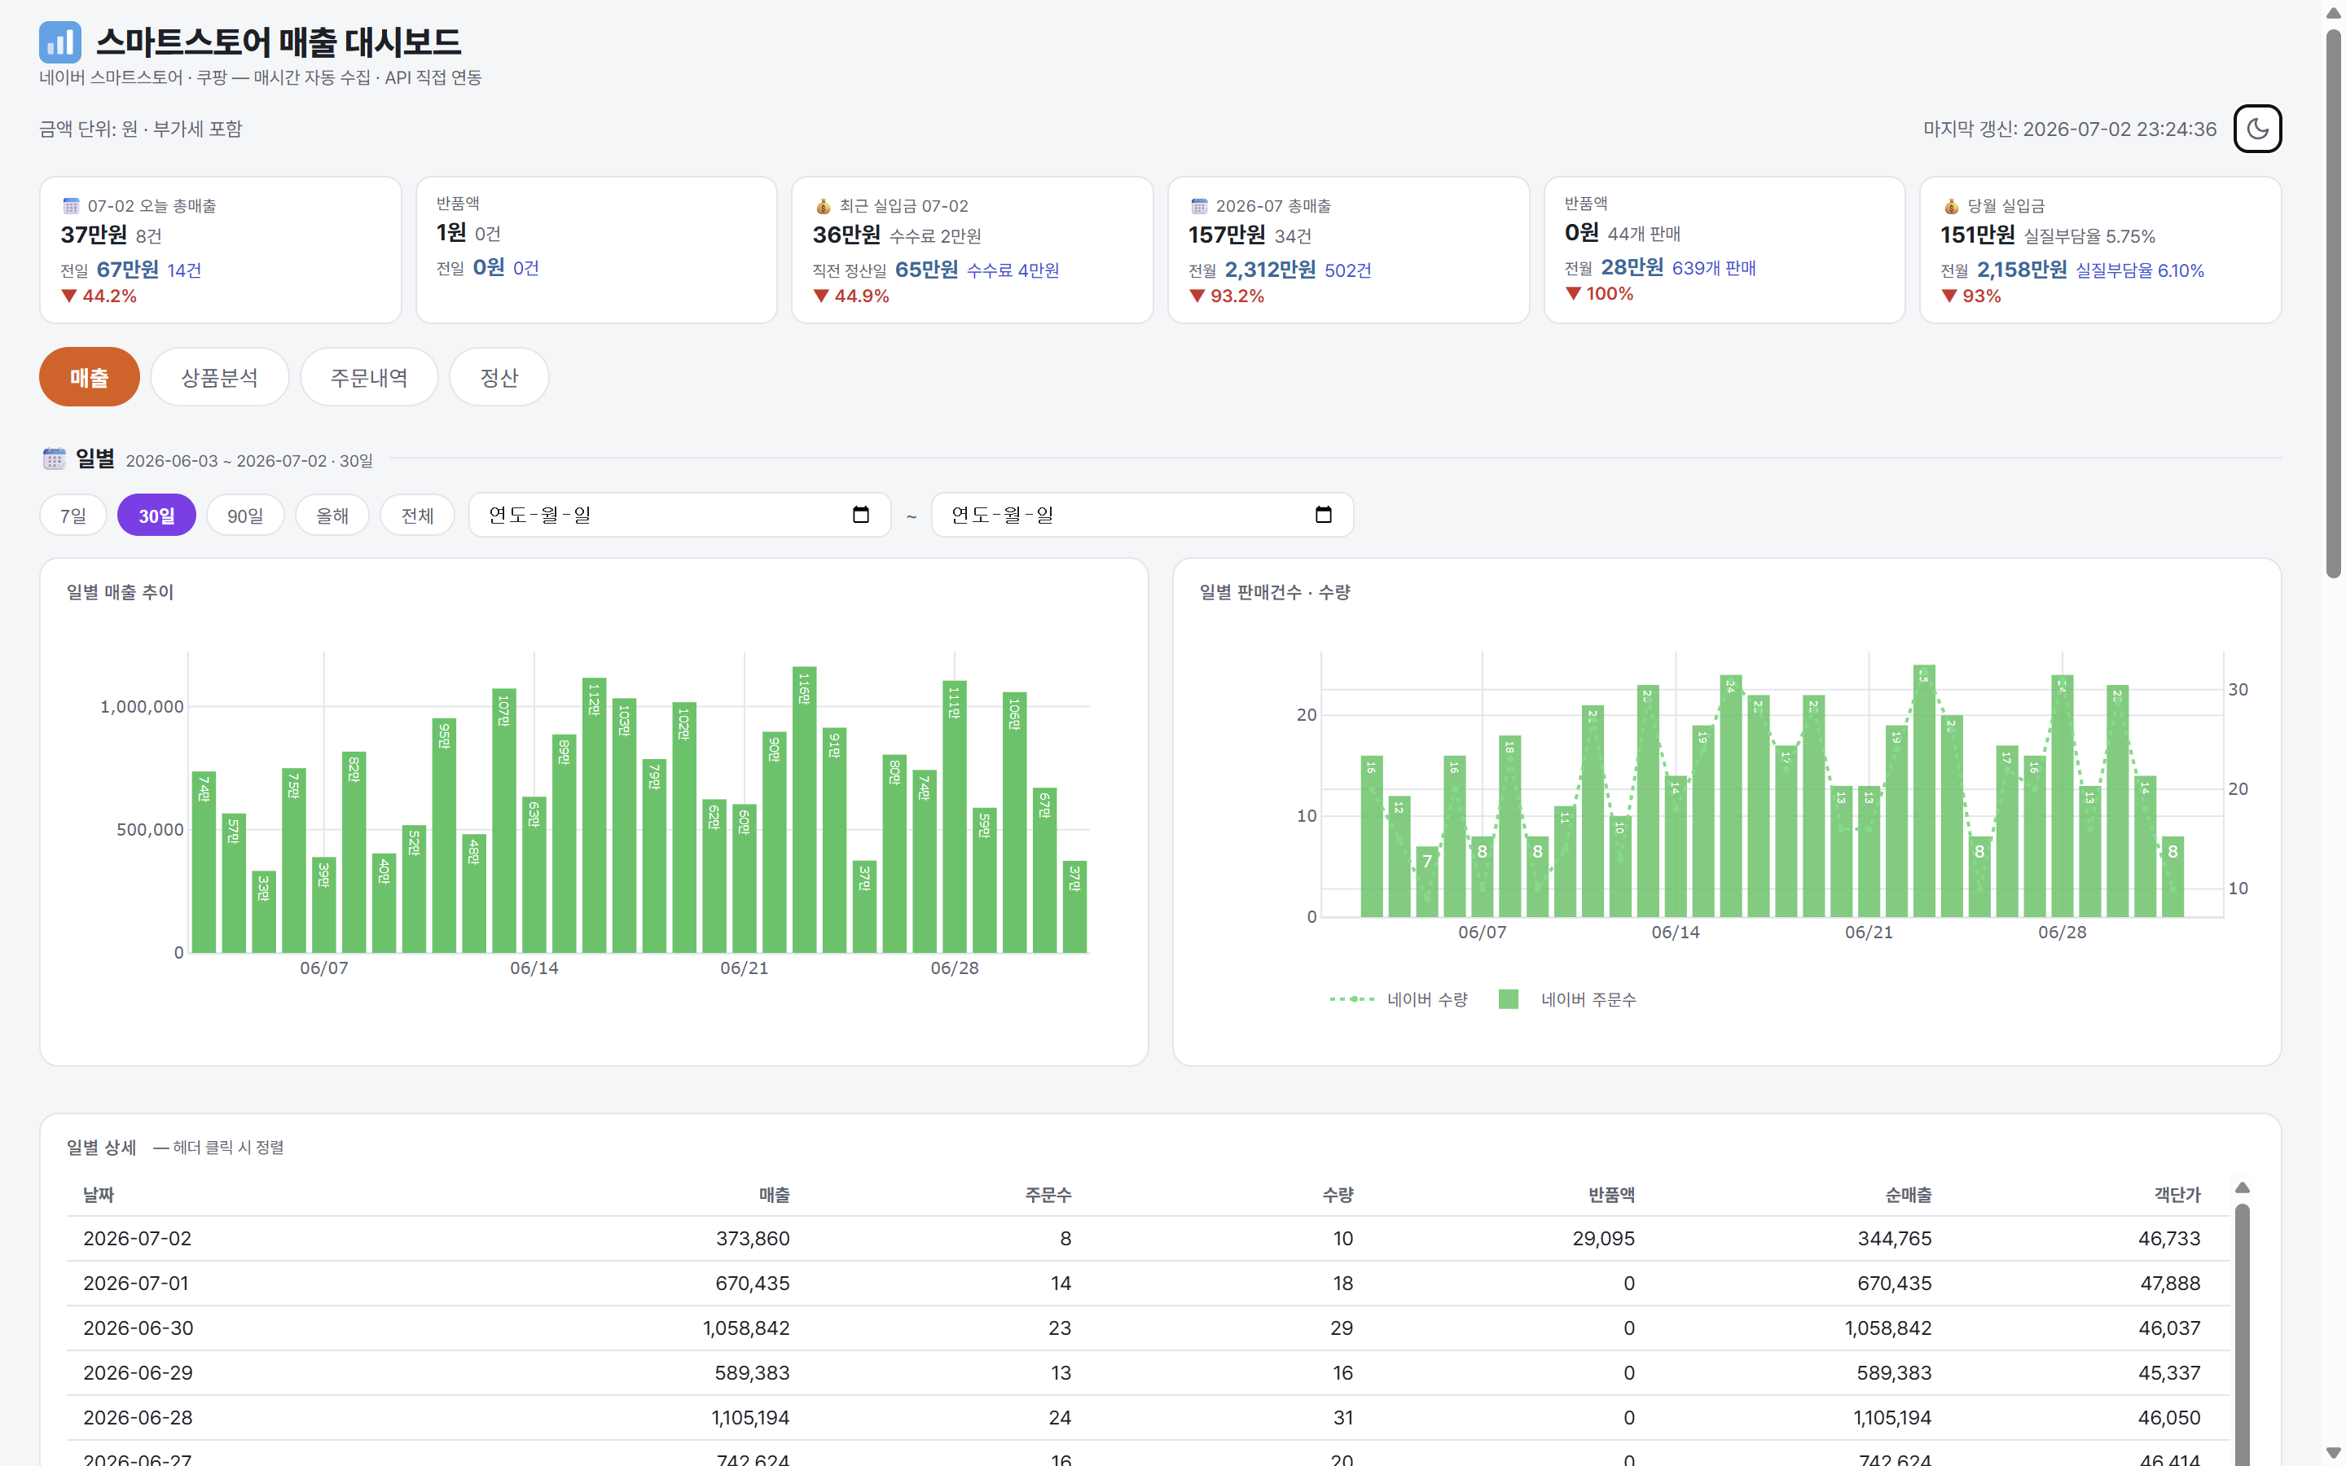Toggle the 네이버 수량 legend series
Image resolution: width=2346 pixels, height=1466 pixels.
point(1398,999)
